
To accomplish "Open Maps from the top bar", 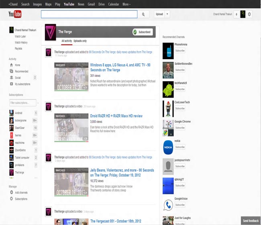I will coord(48,4).
